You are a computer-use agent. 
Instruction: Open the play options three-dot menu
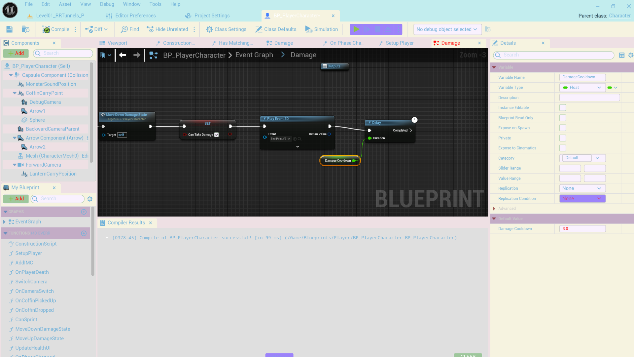click(398, 29)
